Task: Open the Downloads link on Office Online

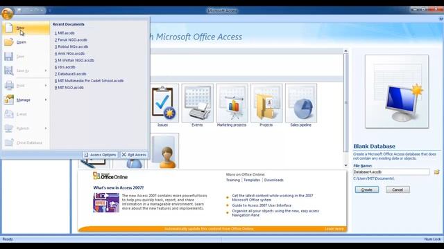Action: pos(274,180)
